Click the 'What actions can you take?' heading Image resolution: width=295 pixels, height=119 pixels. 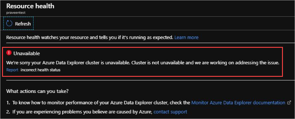point(37,91)
